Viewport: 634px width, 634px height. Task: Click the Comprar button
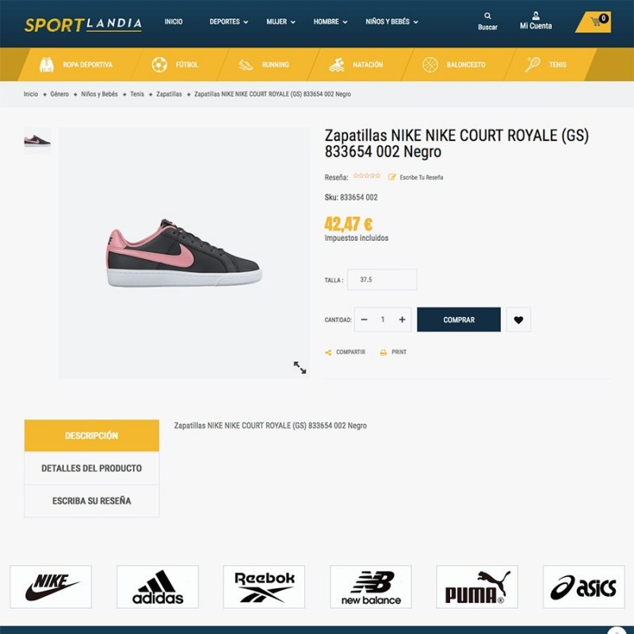tap(459, 320)
